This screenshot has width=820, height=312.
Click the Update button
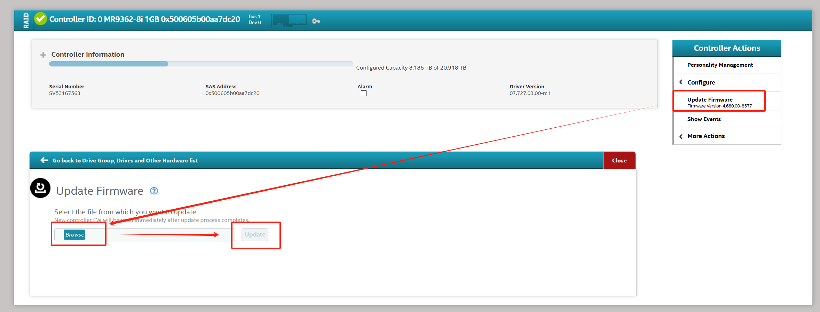click(x=255, y=235)
